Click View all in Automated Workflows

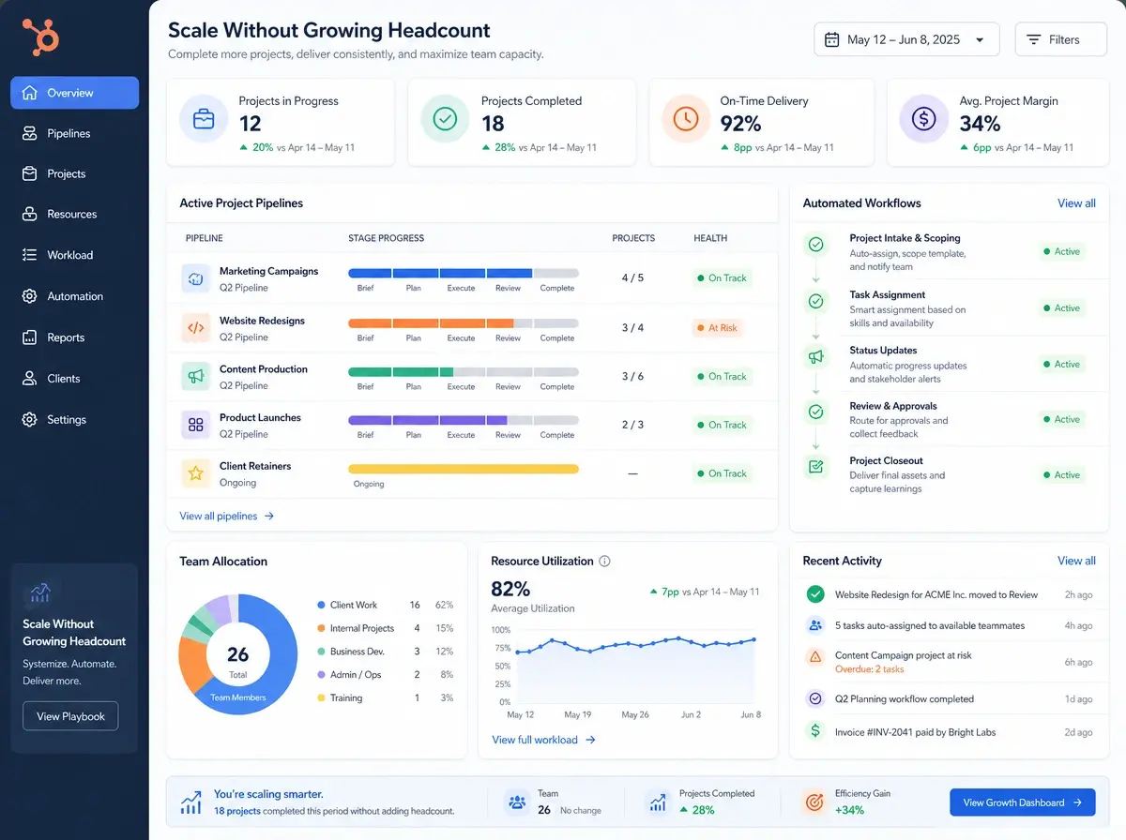pyautogui.click(x=1076, y=202)
